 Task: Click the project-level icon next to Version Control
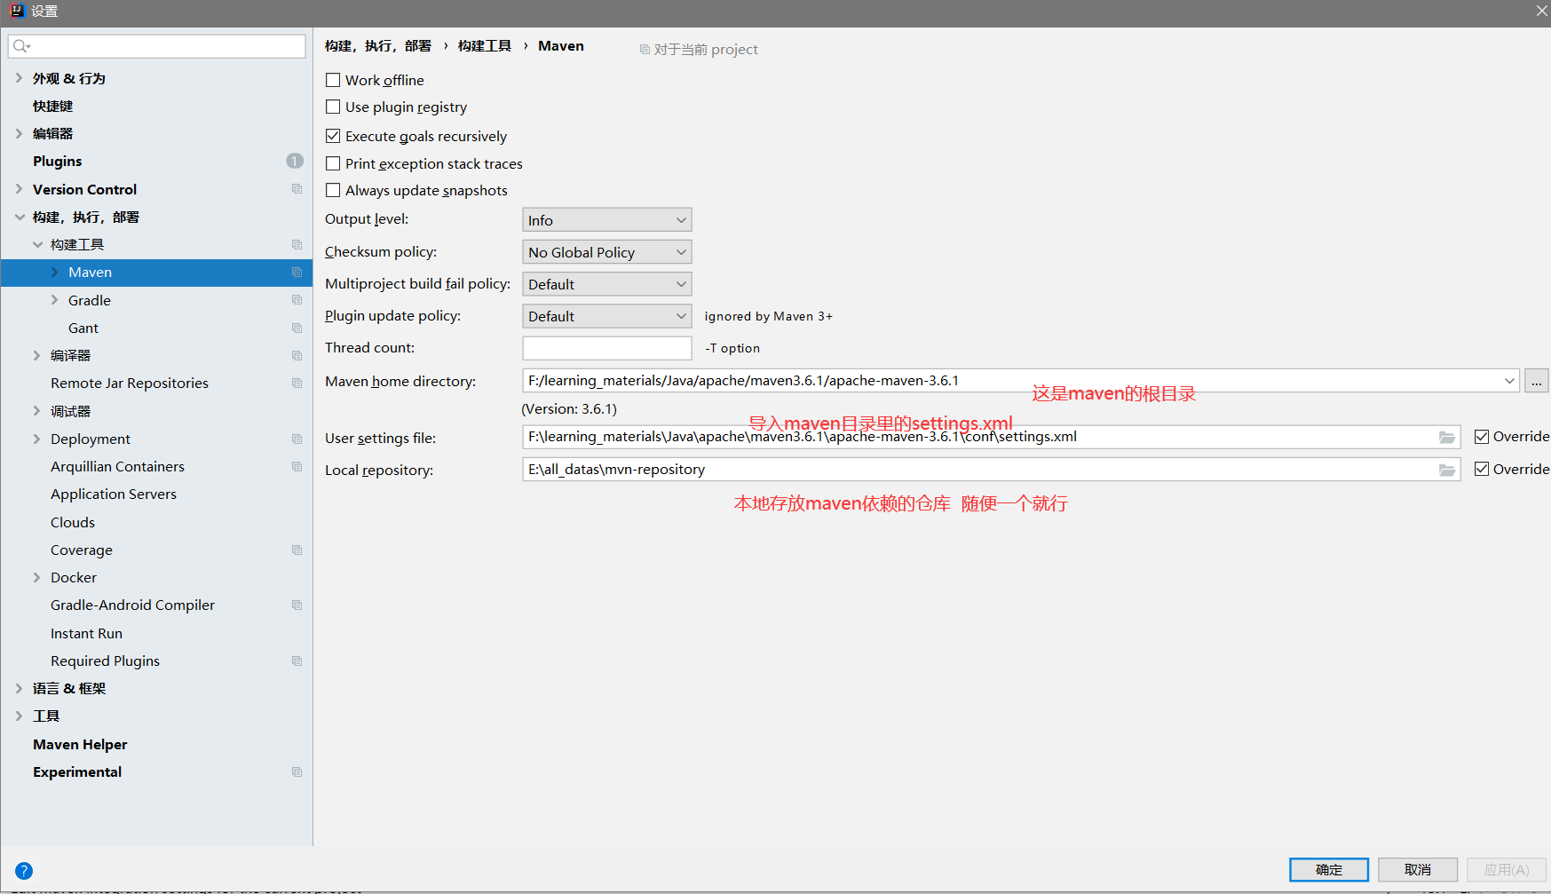click(297, 189)
